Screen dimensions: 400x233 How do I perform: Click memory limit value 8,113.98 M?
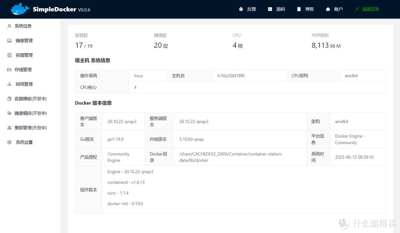(x=326, y=46)
